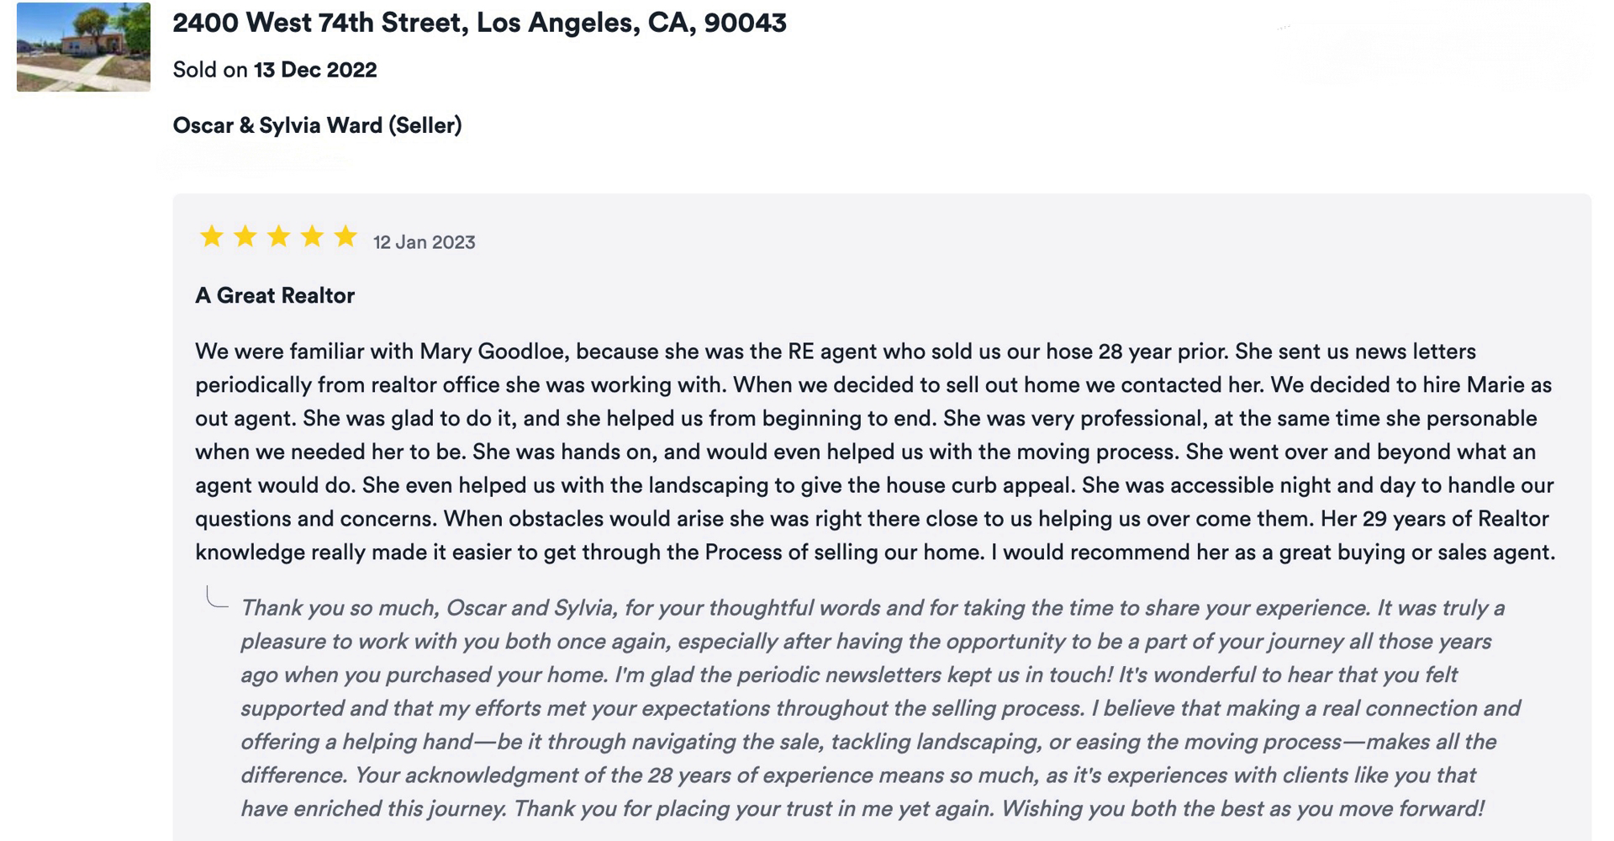Click the second yellow rating star
This screenshot has height=841, width=1614.
pos(245,237)
